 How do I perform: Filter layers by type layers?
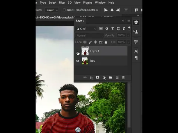[x=112, y=28]
